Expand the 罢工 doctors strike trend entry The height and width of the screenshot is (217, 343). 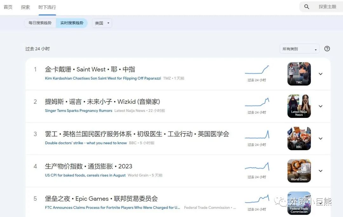tap(320, 138)
